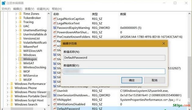Viewport: 192px width, 110px height.
Task: Expand the Winlogon tree node
Action: pos(16,59)
